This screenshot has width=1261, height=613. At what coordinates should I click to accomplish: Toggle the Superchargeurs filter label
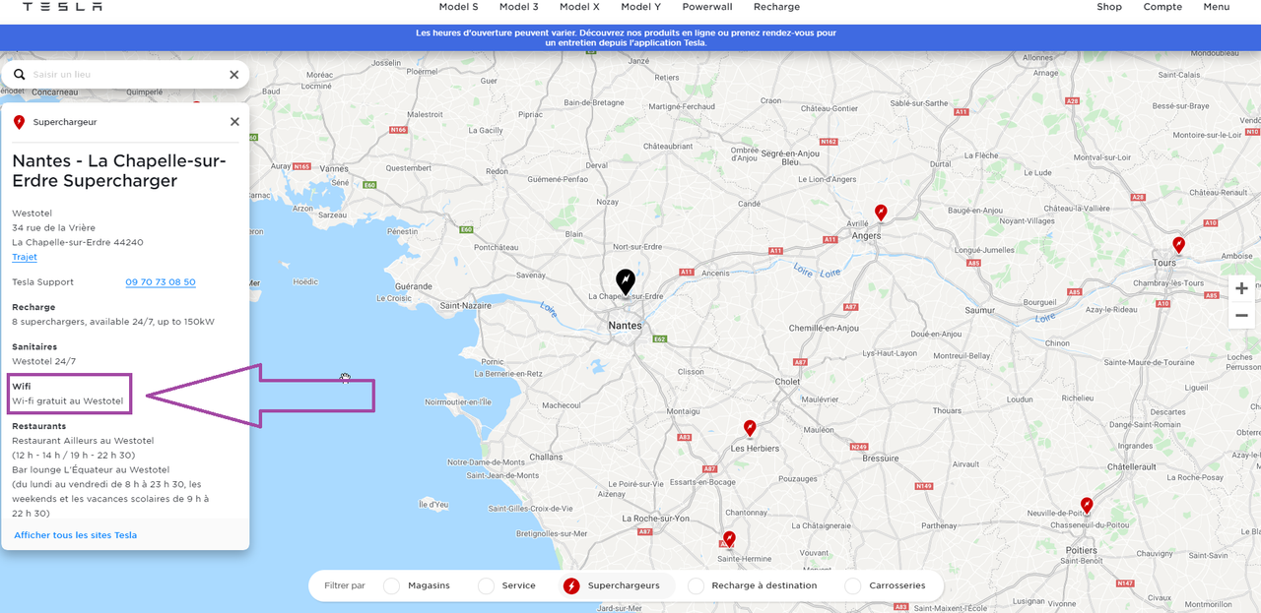624,585
